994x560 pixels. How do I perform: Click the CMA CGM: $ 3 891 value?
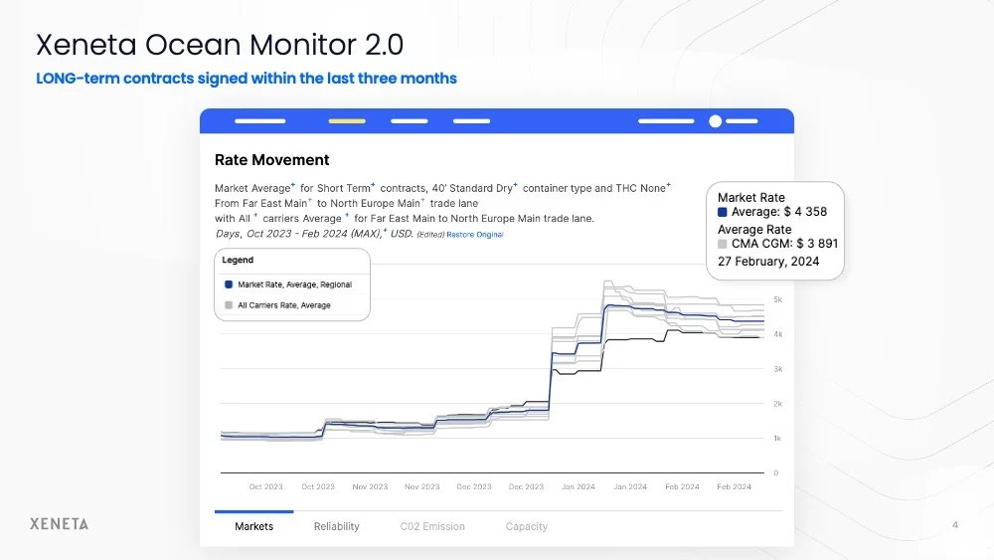click(785, 244)
